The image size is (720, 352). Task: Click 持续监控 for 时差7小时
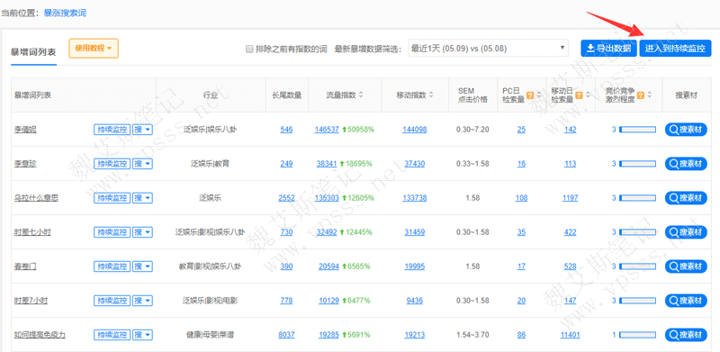(x=112, y=301)
